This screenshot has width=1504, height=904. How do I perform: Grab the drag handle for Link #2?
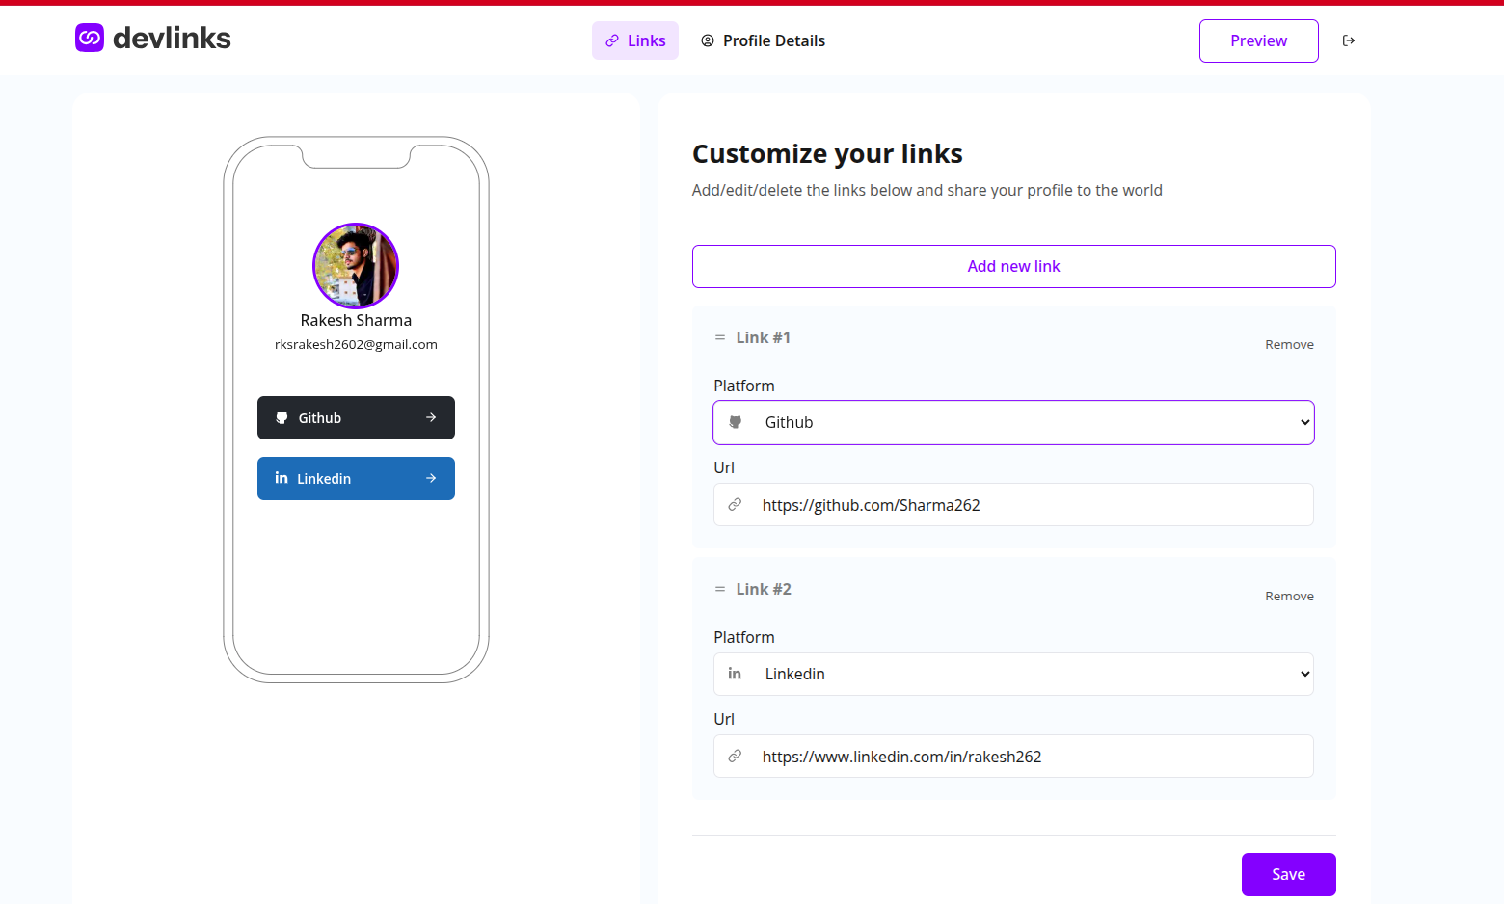click(x=719, y=589)
